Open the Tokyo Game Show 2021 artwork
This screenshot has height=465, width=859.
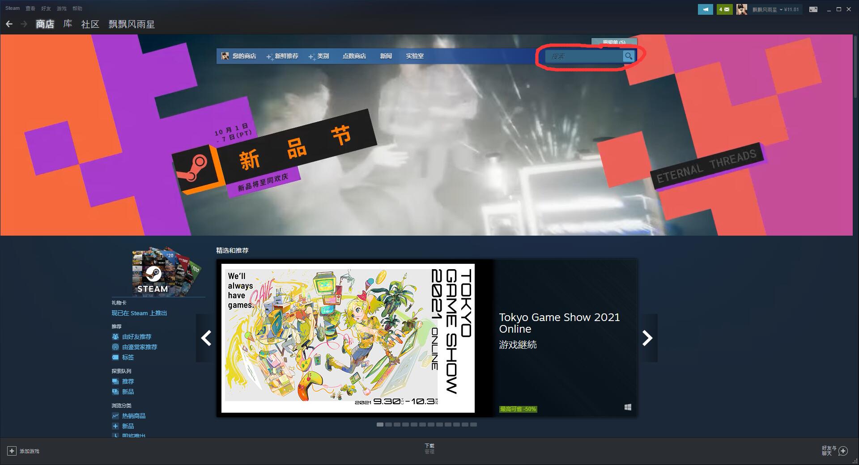pyautogui.click(x=348, y=338)
